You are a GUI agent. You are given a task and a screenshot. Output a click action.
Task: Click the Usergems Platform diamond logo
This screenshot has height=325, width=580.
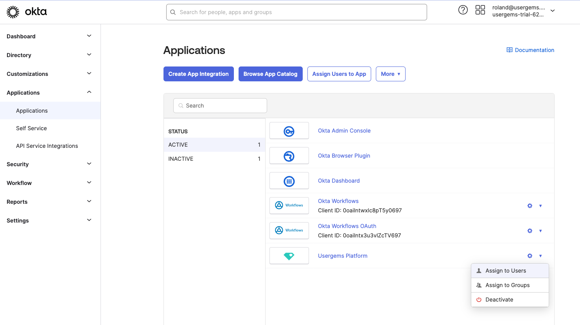pyautogui.click(x=289, y=256)
